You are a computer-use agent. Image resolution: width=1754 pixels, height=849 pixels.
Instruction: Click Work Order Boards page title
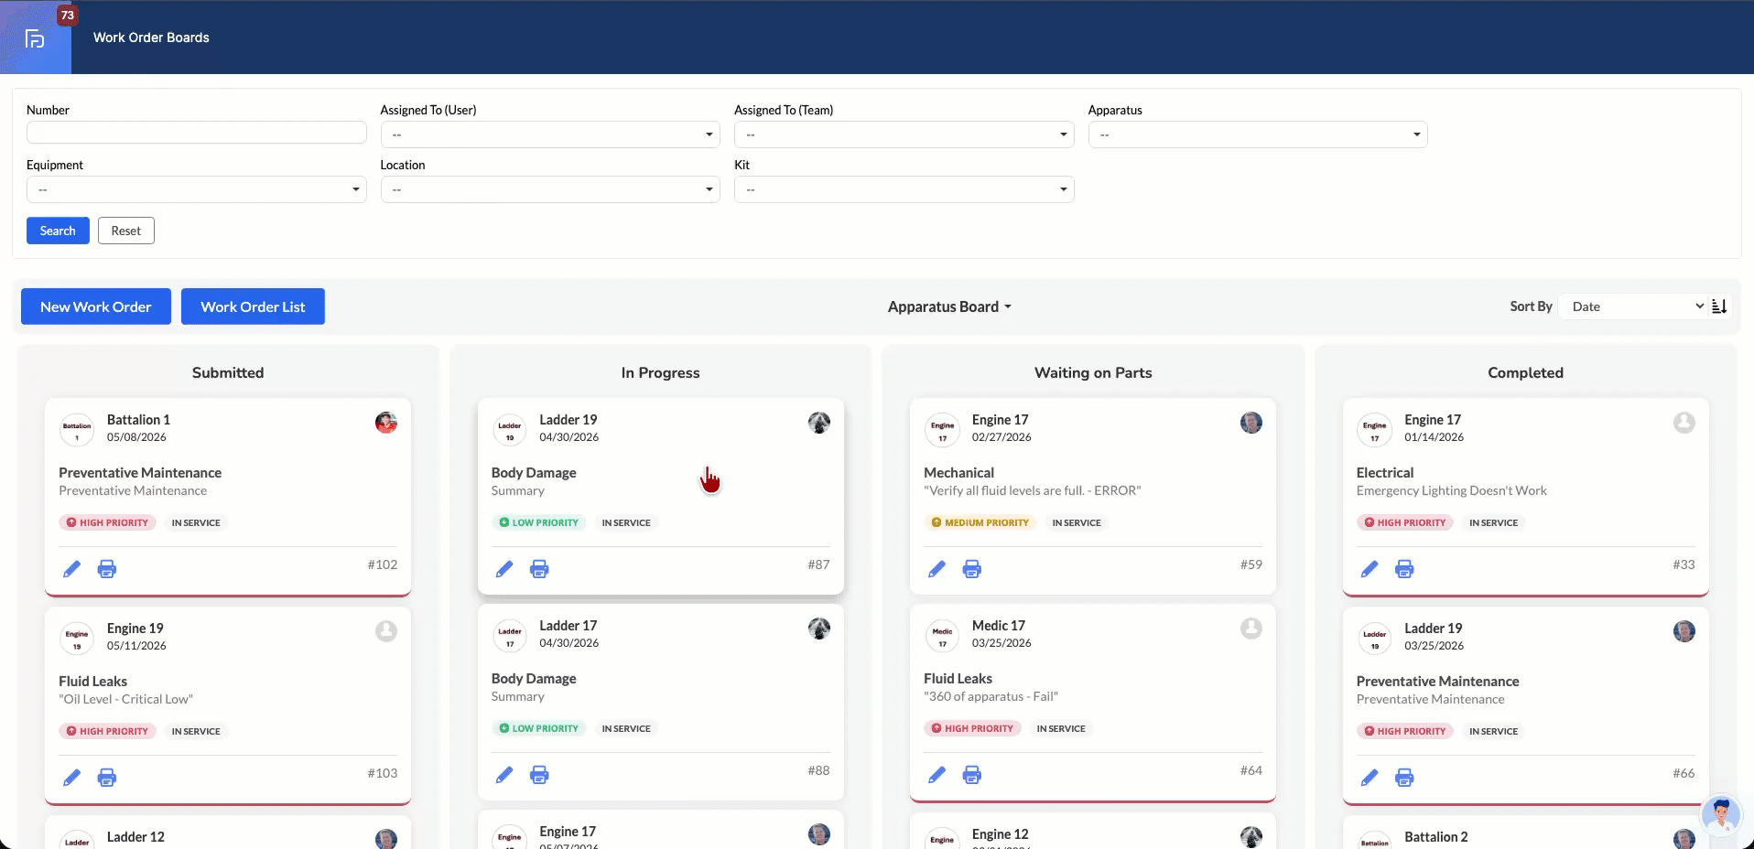[151, 38]
